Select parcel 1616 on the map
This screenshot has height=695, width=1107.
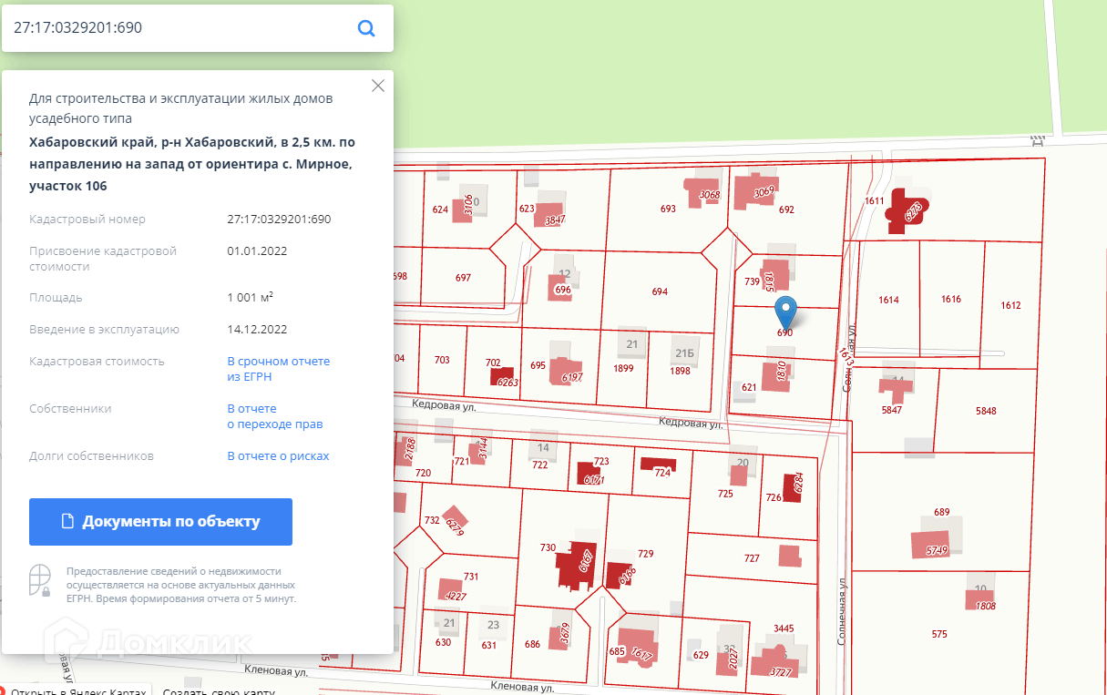[950, 300]
